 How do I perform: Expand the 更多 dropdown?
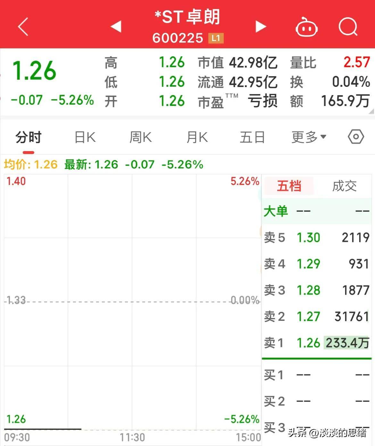(x=309, y=137)
